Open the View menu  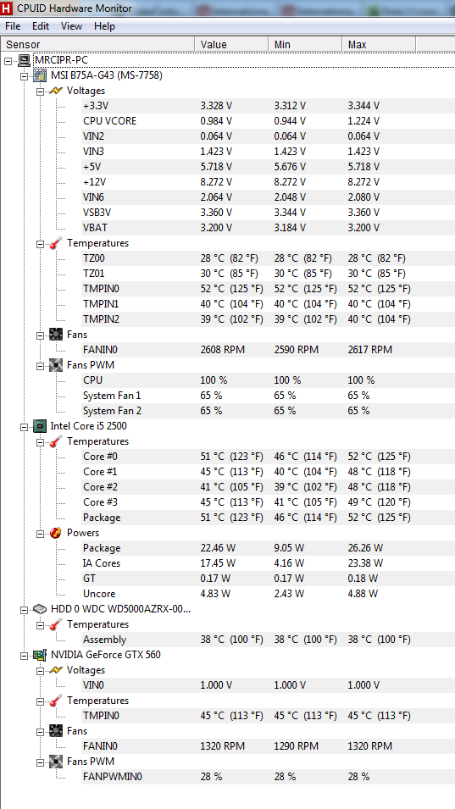tap(71, 26)
